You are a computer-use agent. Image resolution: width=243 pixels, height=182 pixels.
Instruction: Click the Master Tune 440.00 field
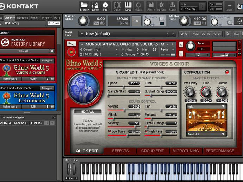[200, 19]
